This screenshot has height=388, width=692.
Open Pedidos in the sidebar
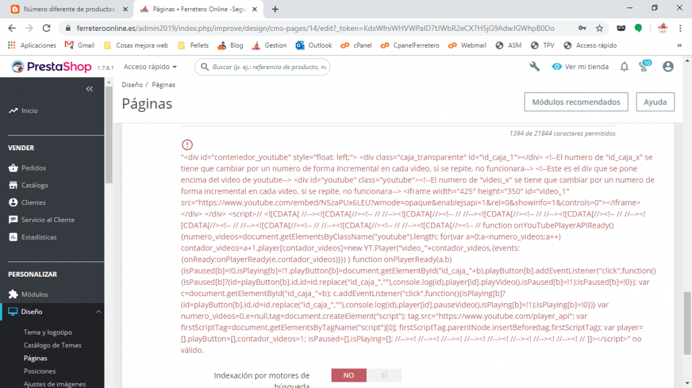(x=33, y=168)
